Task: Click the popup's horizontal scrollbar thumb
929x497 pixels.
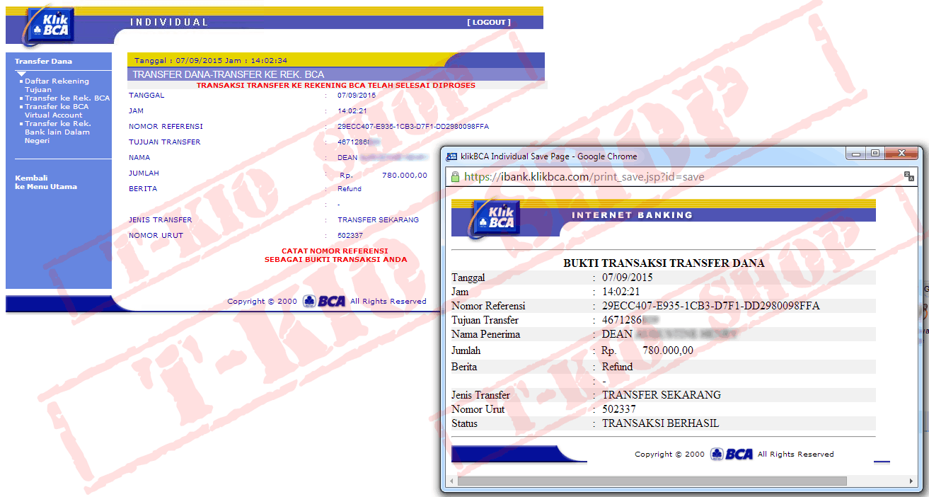Action: point(651,481)
